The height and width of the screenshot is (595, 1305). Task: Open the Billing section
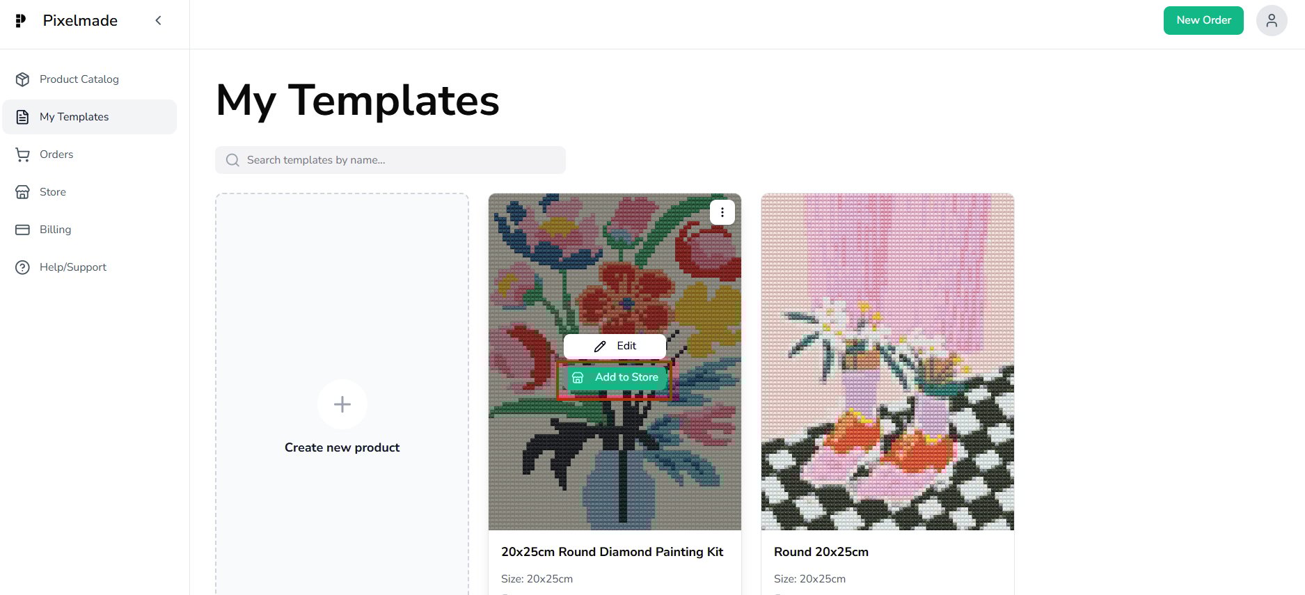pyautogui.click(x=56, y=230)
